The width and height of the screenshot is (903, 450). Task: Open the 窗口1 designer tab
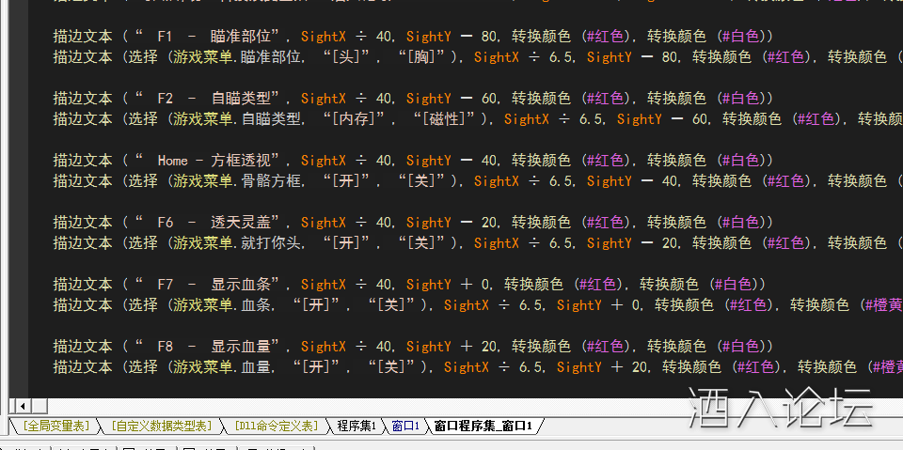pyautogui.click(x=405, y=427)
